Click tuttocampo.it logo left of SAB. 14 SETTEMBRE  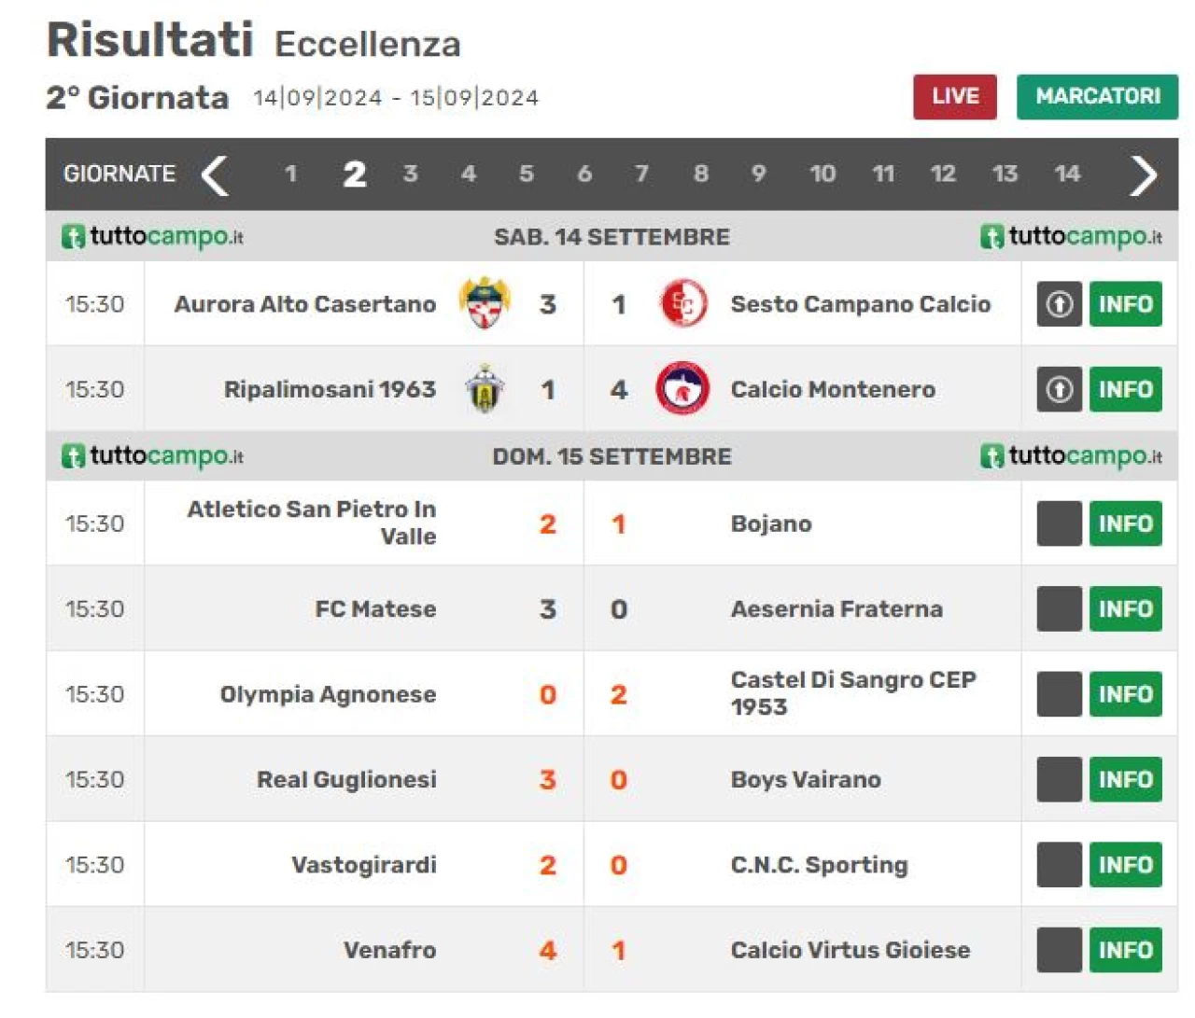(x=152, y=236)
